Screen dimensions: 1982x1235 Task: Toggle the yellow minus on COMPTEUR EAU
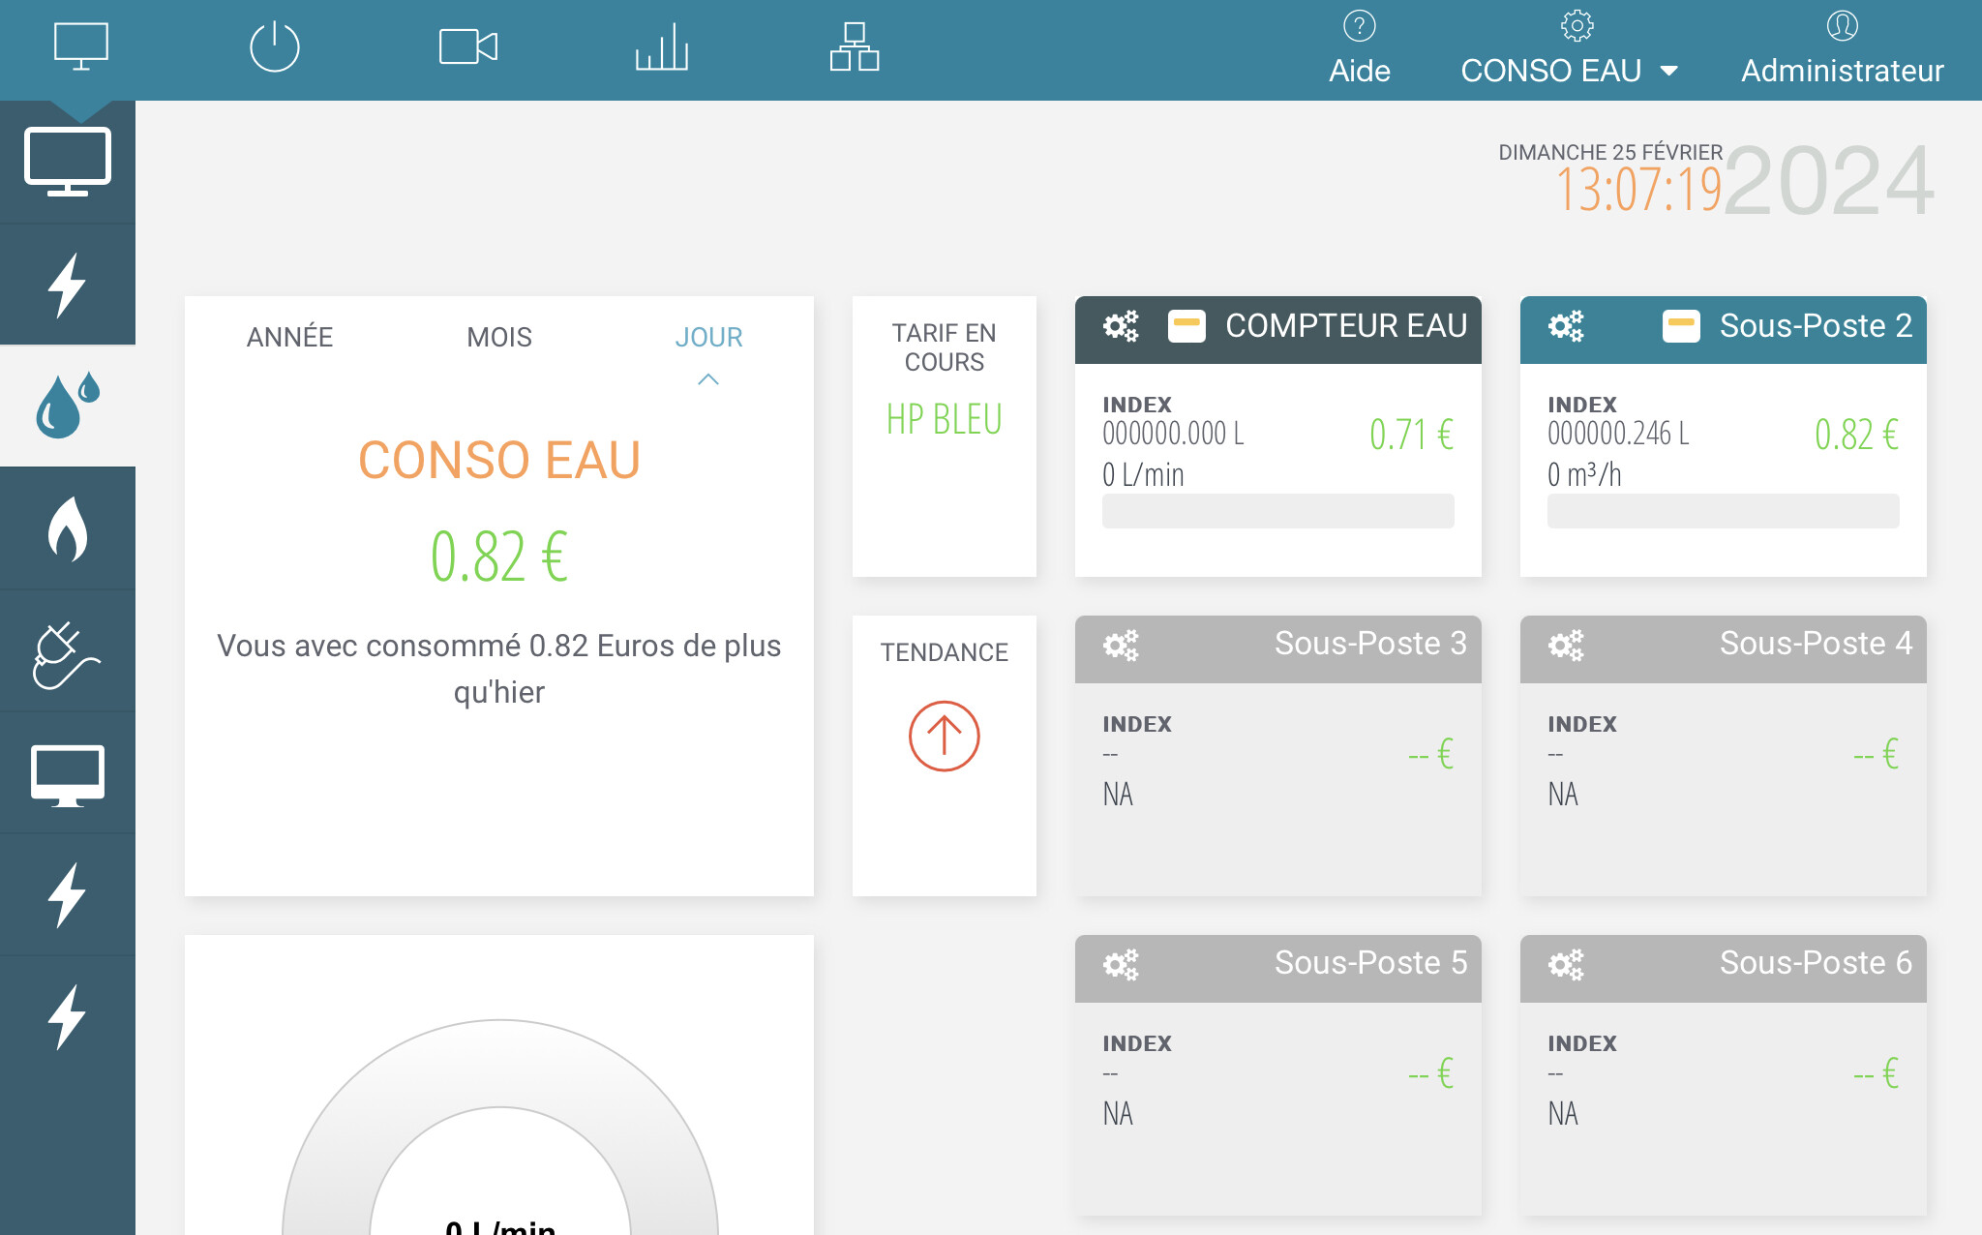click(x=1186, y=326)
